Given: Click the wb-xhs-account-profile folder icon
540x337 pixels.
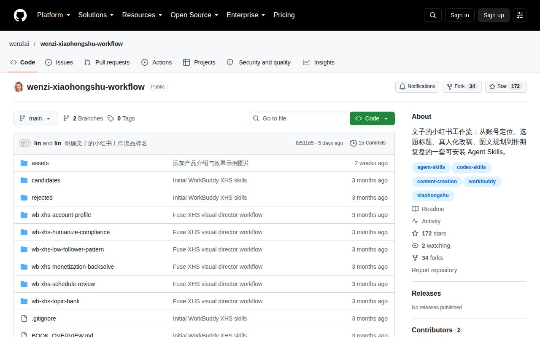Looking at the screenshot, I should (24, 215).
